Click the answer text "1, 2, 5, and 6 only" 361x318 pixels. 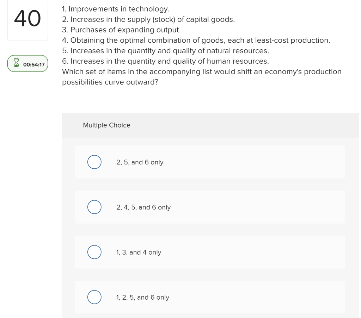click(x=142, y=298)
